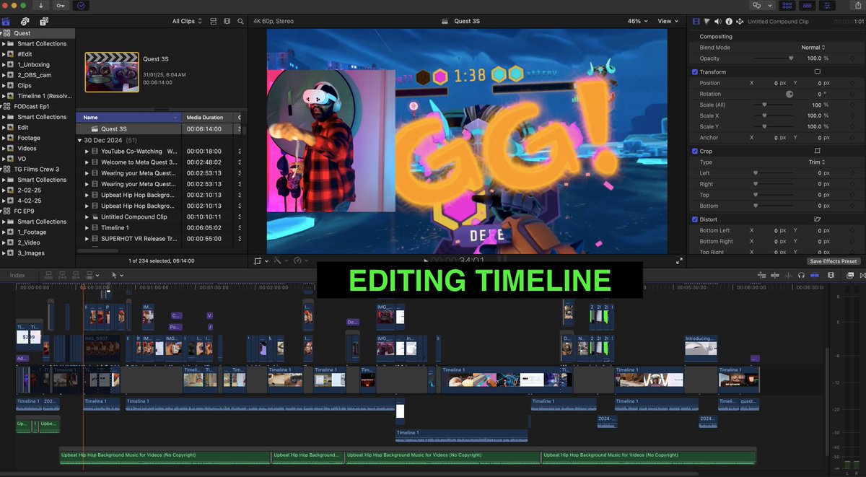This screenshot has height=477, width=866.
Task: Open the Share inspector icon
Action: coord(740,22)
